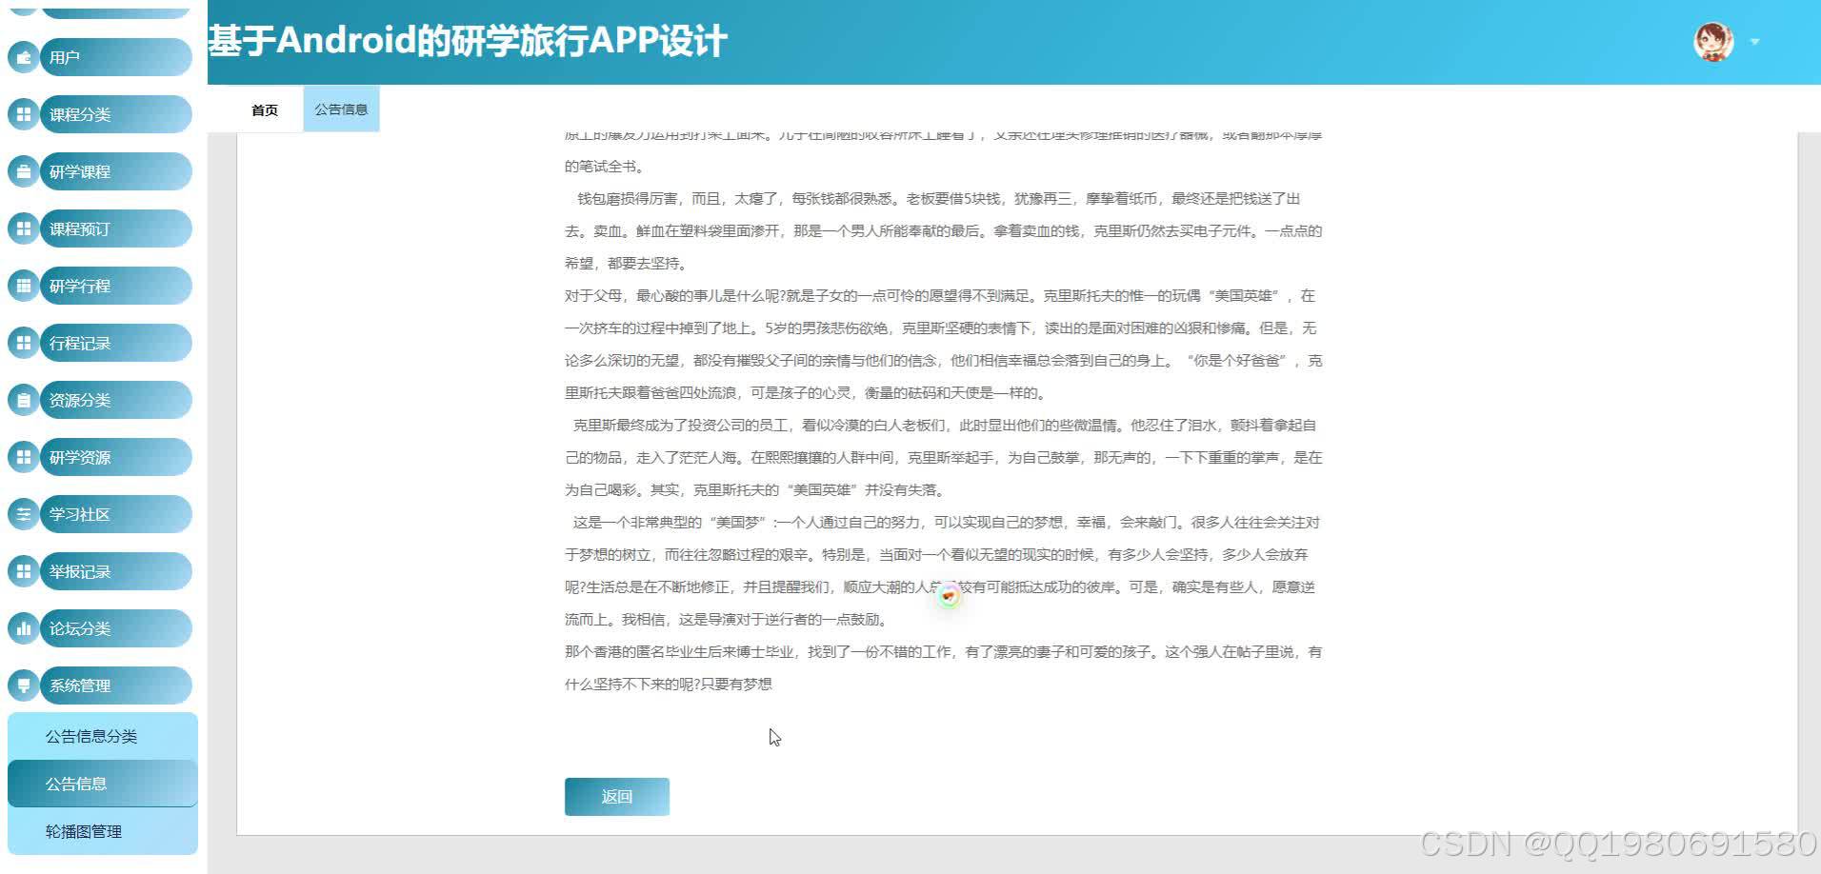Screen dimensions: 1821x874
Task: Select the 公告信息 tab
Action: point(340,109)
